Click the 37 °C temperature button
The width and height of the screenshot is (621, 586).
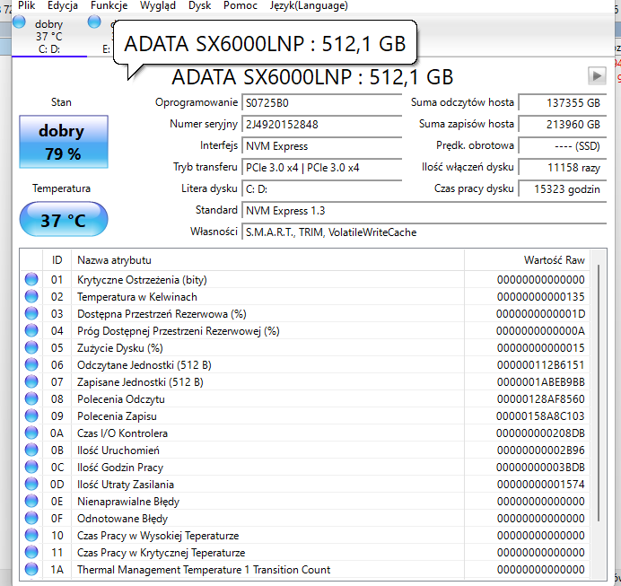(63, 220)
